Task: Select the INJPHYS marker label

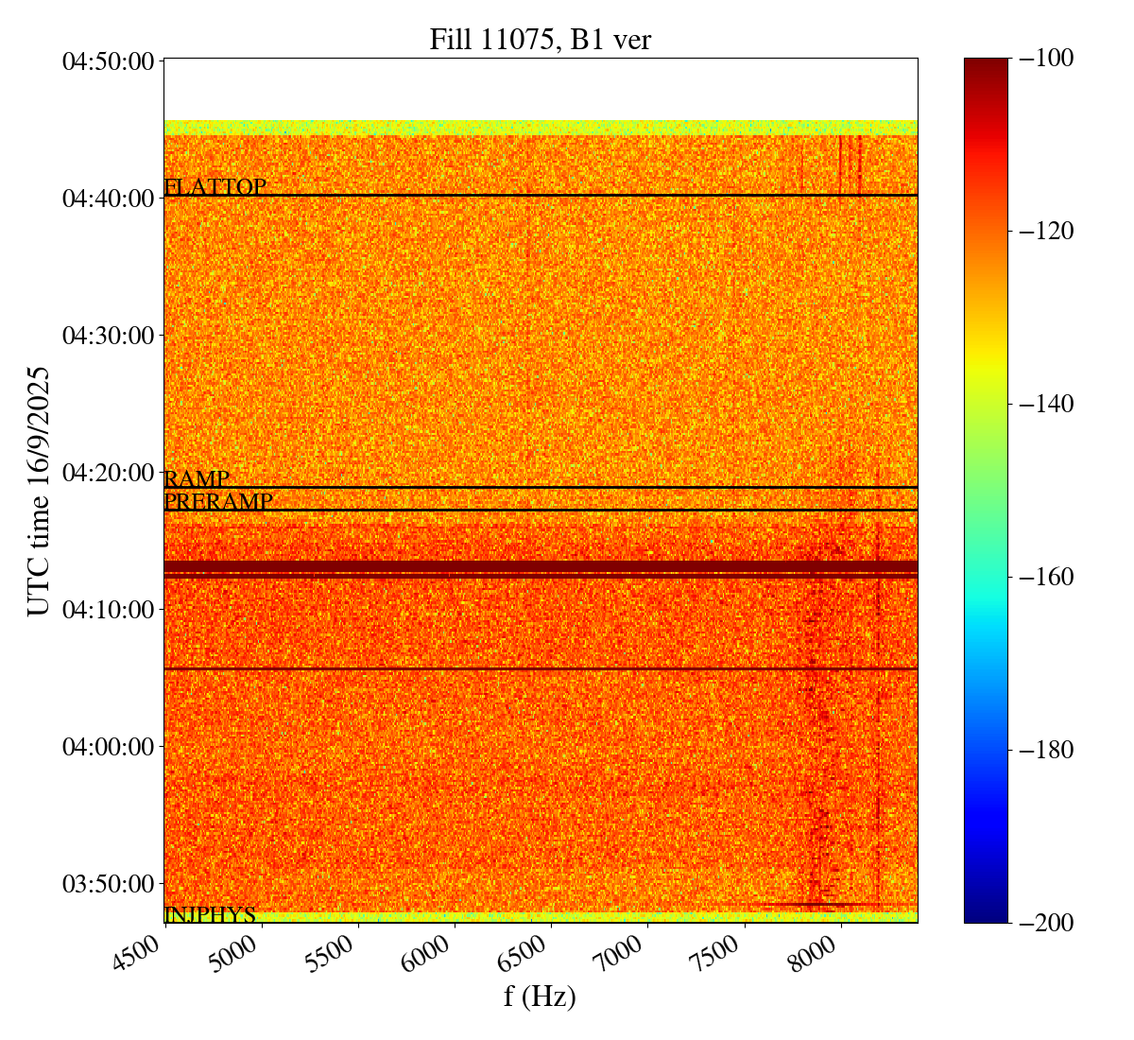Action: 210,914
